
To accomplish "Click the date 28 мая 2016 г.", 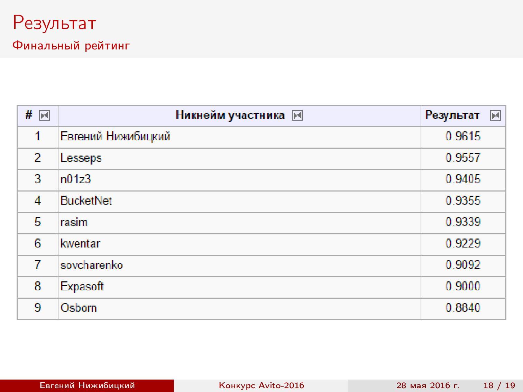I will tap(428, 385).
